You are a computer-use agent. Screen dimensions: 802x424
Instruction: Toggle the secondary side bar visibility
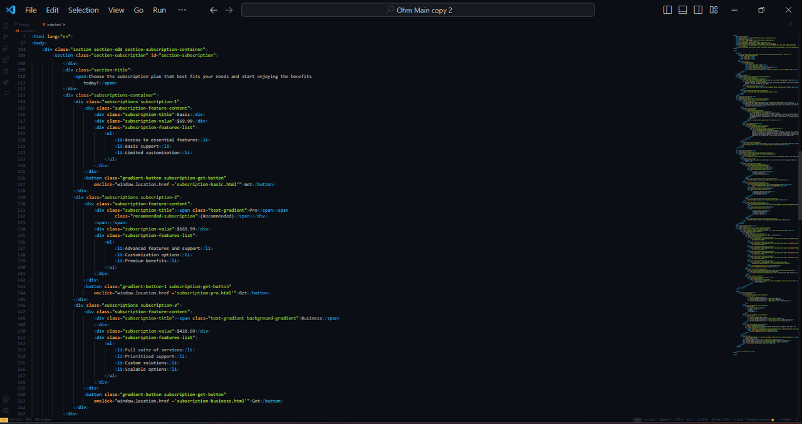(698, 10)
